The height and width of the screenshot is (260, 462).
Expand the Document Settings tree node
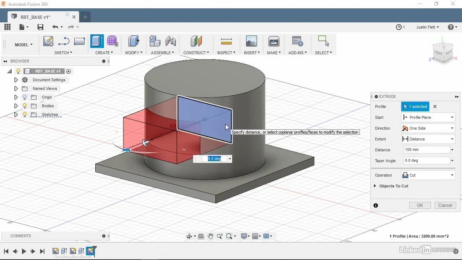(x=16, y=80)
